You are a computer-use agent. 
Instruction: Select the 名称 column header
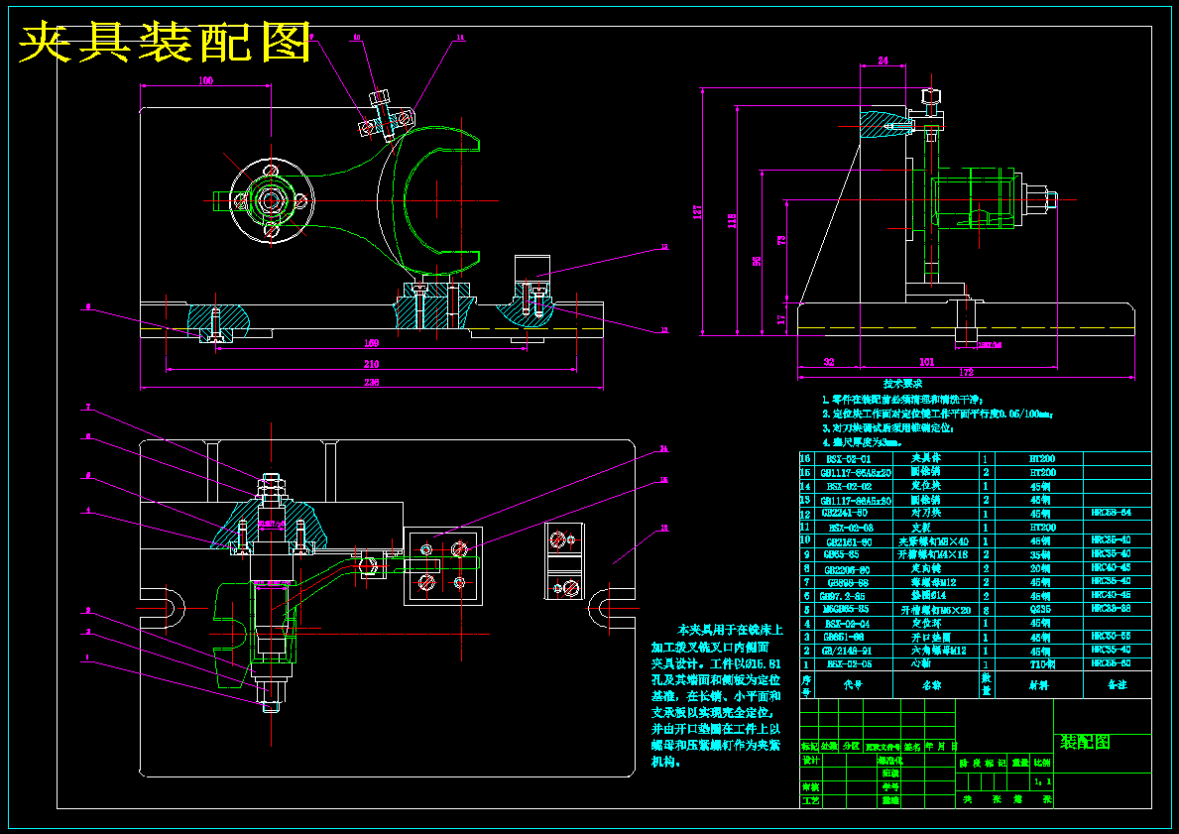pos(932,685)
